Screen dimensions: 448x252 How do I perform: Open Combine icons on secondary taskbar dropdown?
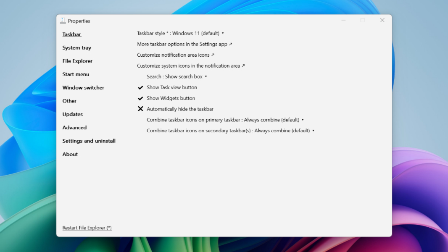click(230, 131)
